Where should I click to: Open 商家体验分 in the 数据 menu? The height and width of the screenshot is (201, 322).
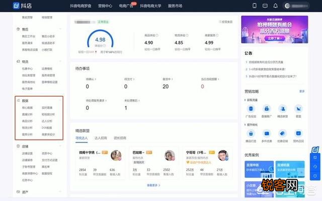48,135
